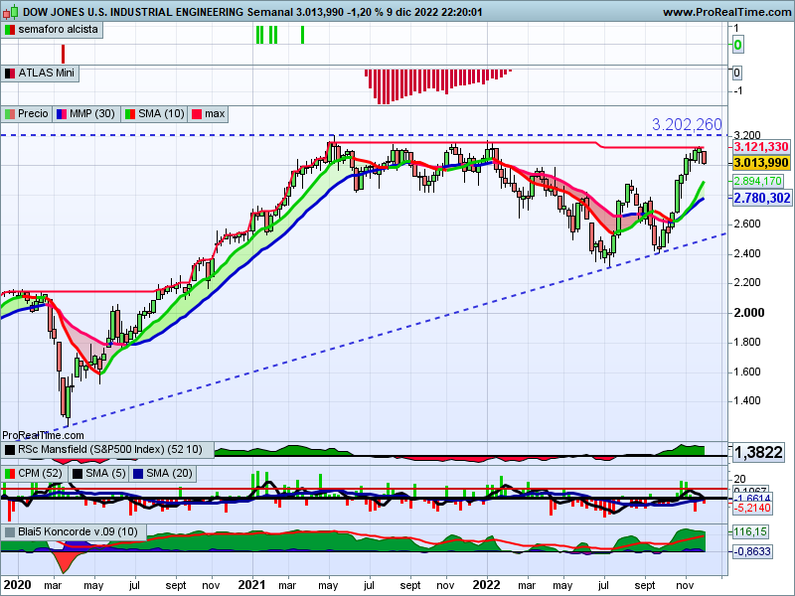This screenshot has width=795, height=596.
Task: Open the MMP (30) settings label
Action: [x=92, y=113]
